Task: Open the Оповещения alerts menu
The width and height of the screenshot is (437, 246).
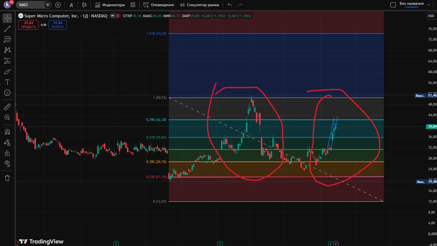Action: pos(159,5)
